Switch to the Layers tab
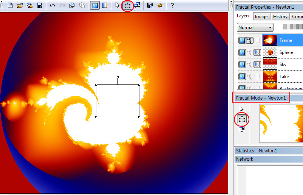 (x=243, y=16)
